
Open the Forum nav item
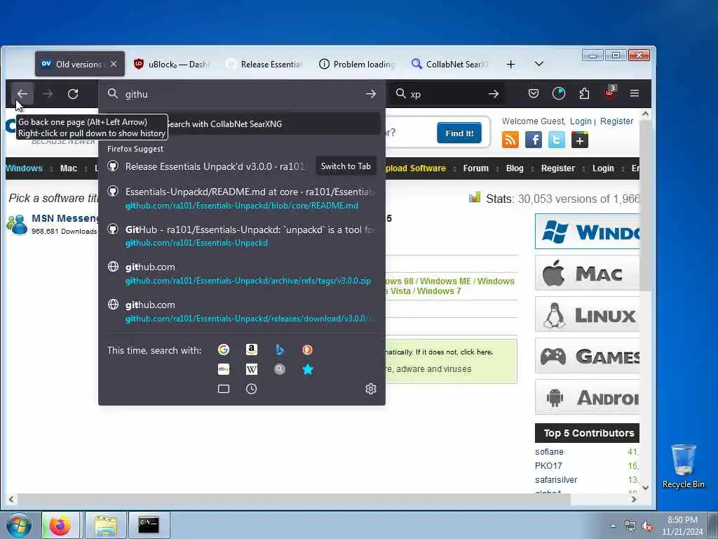(x=476, y=168)
